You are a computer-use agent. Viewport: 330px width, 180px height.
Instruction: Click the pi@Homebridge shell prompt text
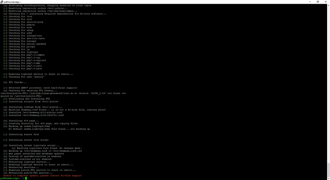11,178
